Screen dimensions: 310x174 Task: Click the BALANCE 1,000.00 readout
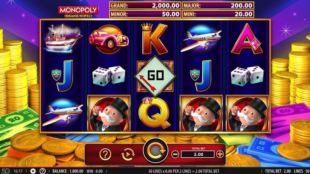(x=68, y=171)
